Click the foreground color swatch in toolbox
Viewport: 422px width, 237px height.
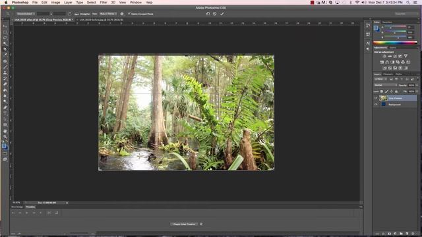point(4,146)
